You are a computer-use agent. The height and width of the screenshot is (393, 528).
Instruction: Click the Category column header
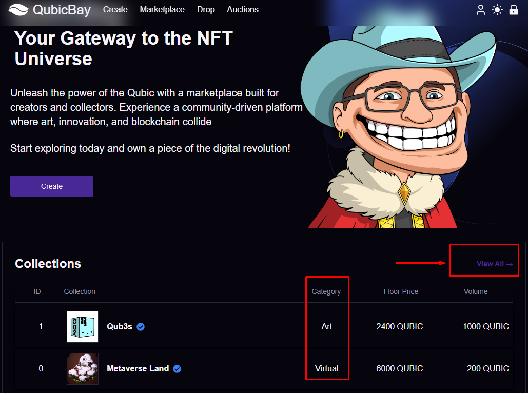(327, 291)
